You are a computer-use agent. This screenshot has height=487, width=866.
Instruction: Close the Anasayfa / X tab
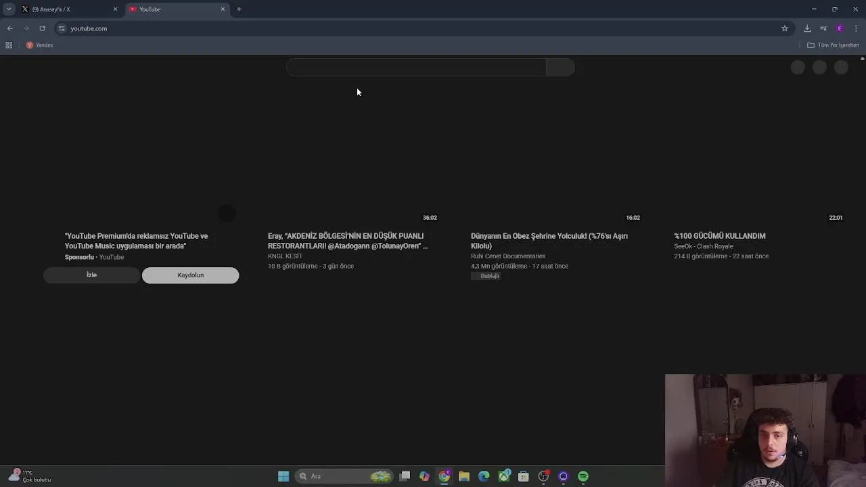point(115,9)
